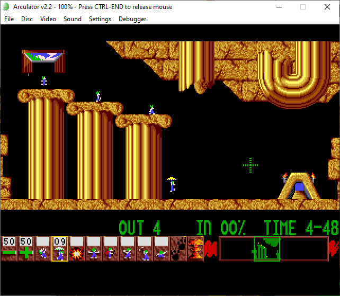Open the Video menu

click(48, 19)
